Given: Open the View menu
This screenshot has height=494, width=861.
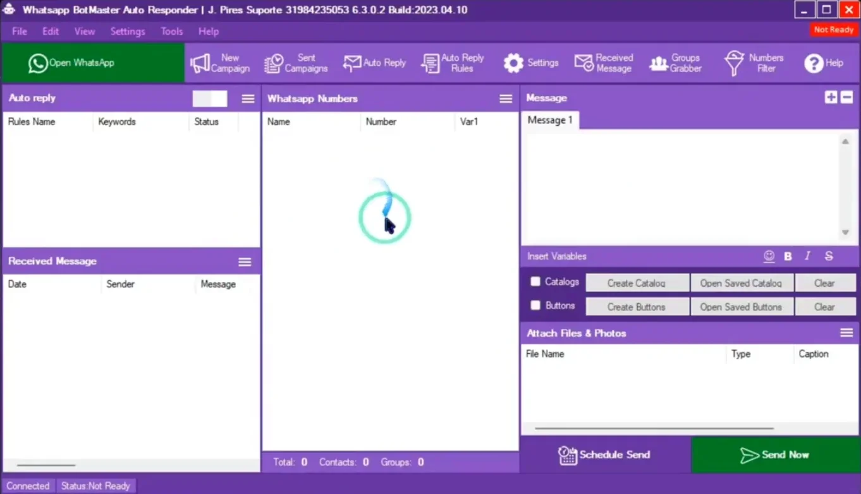Looking at the screenshot, I should pos(85,31).
